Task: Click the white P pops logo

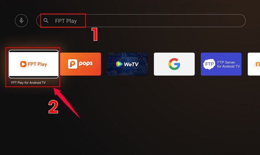Action: [72, 64]
